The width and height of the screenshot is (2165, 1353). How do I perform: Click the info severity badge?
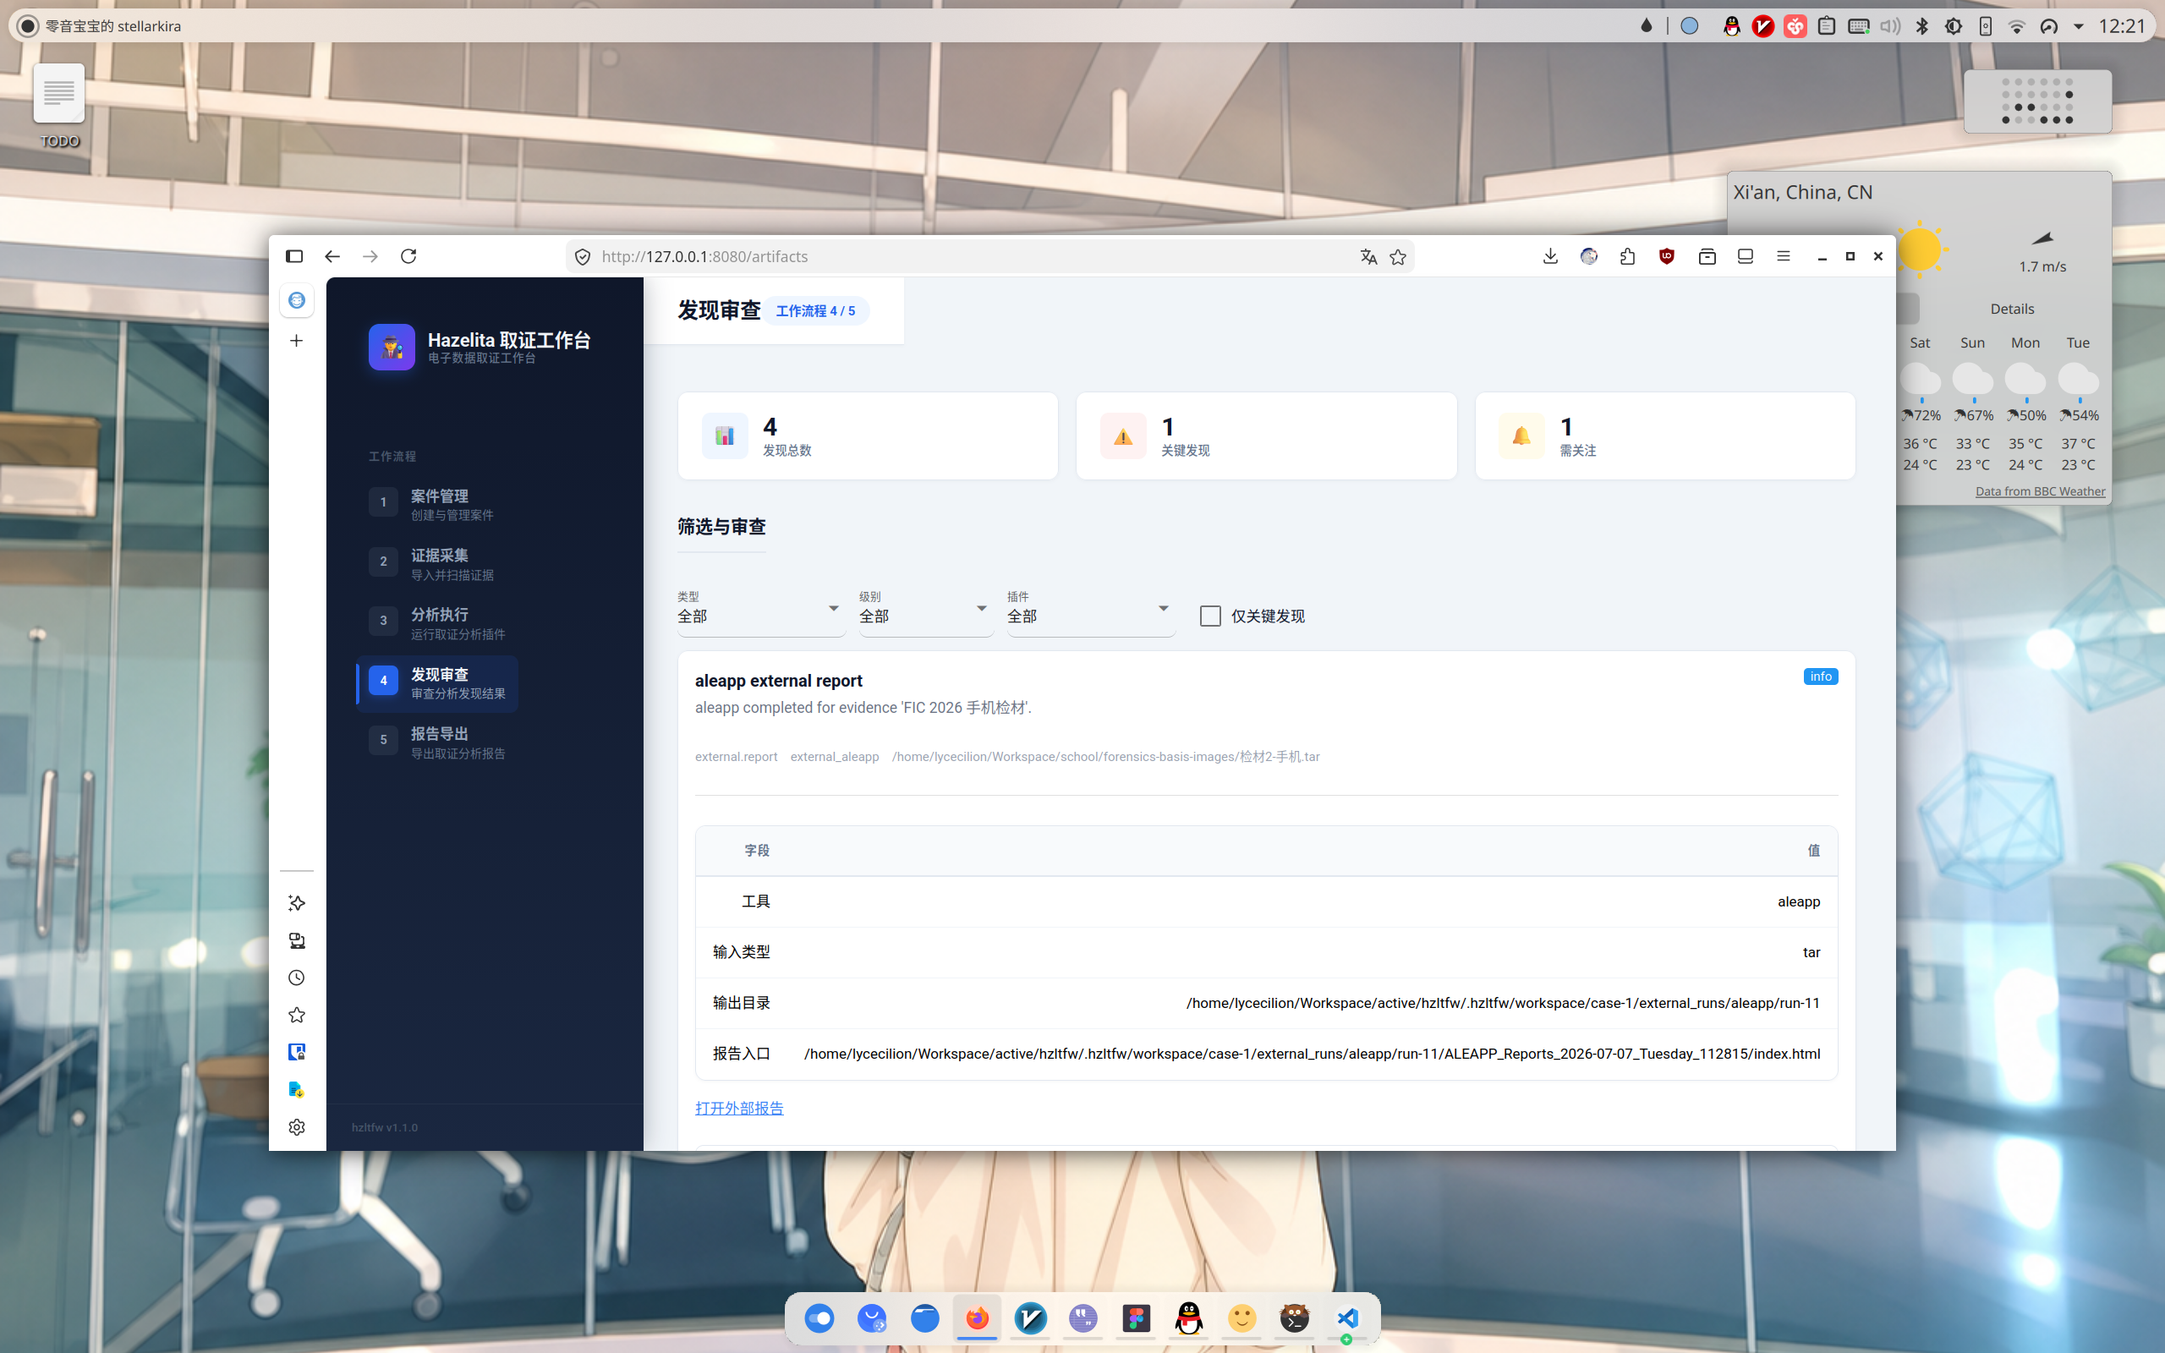pyautogui.click(x=1821, y=676)
